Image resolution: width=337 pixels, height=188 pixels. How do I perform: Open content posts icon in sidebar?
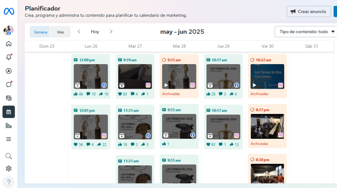click(x=9, y=98)
